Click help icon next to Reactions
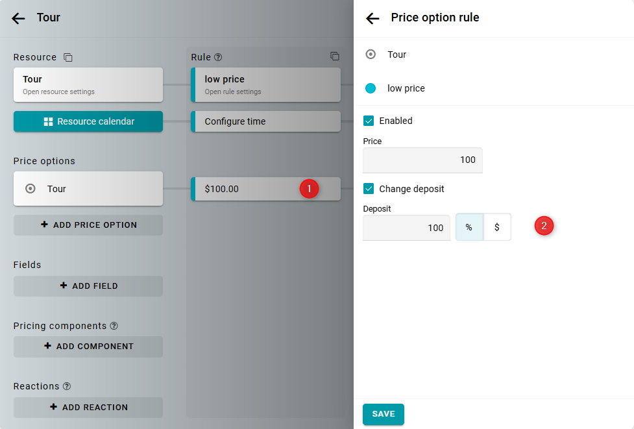Screen dimensions: 634x429 click(67, 386)
